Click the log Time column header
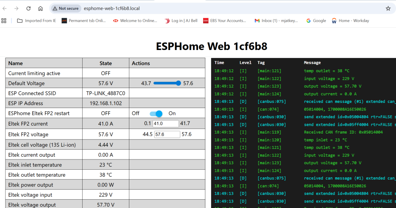This screenshot has width=396, height=208. point(219,62)
